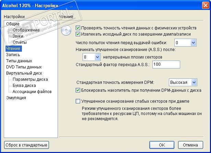211x153 pixels.
Task: Select Виртуальный диск category
Action: pyautogui.click(x=24, y=73)
